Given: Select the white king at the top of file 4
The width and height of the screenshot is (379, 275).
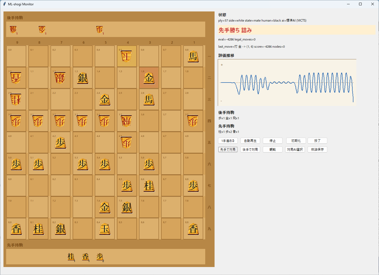Looking at the screenshot, I should (127, 56).
